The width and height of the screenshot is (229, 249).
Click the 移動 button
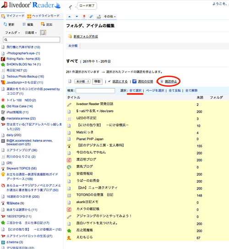(x=97, y=82)
